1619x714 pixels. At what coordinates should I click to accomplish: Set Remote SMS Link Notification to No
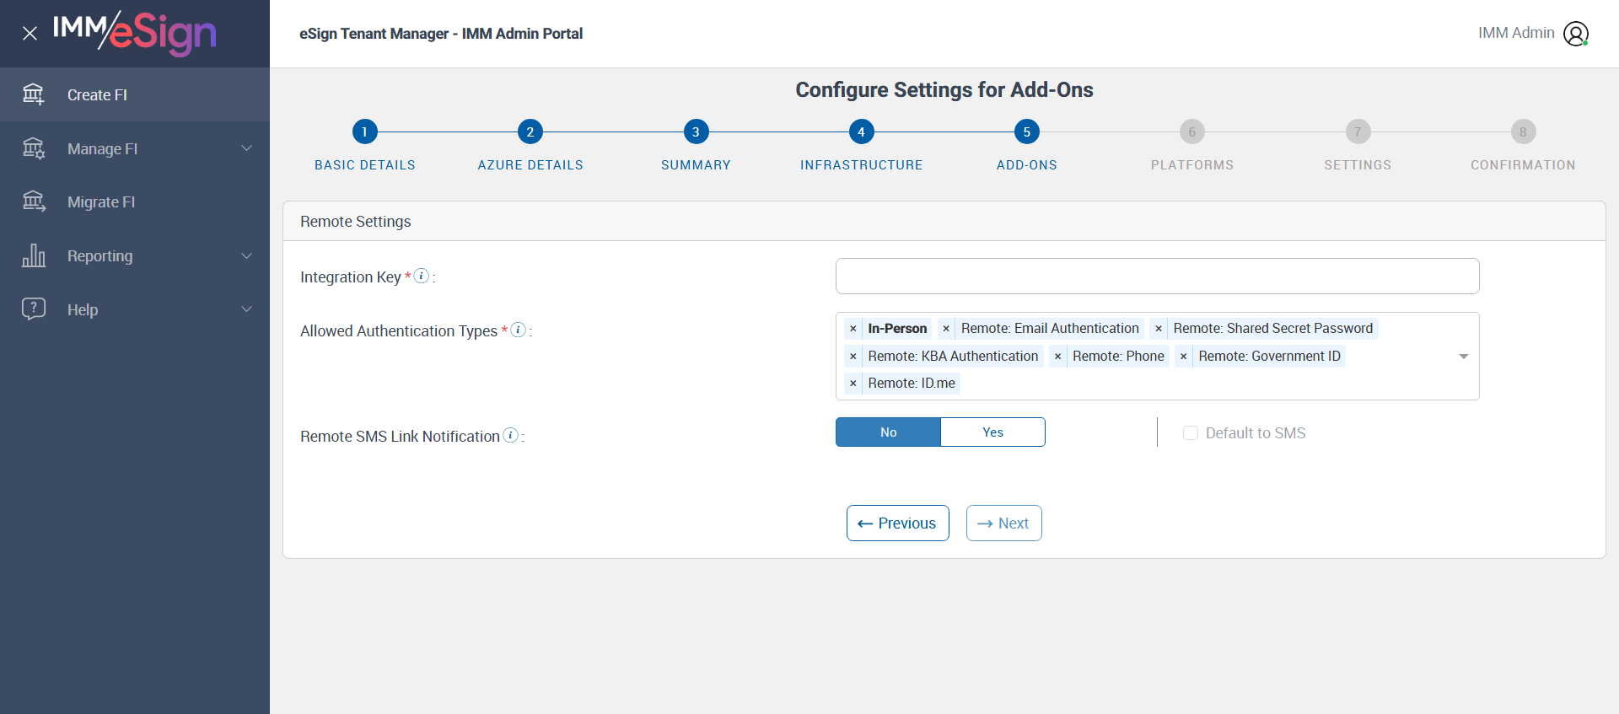(x=888, y=432)
